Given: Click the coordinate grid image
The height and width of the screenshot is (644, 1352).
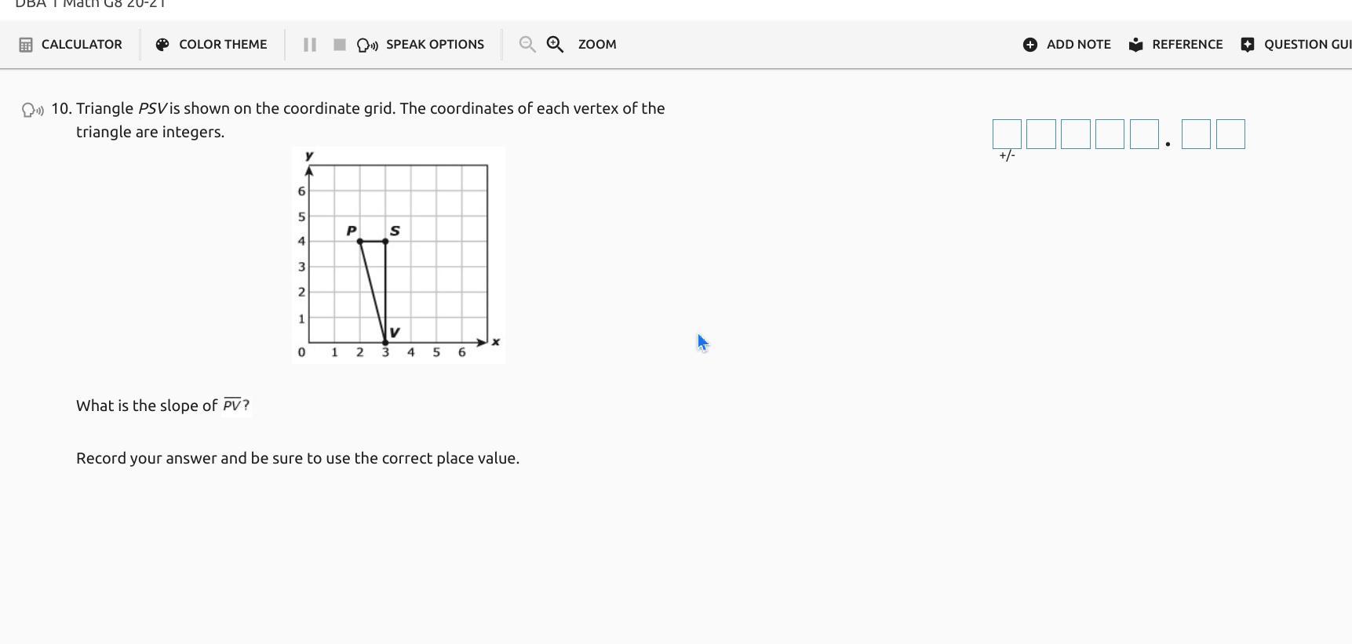Looking at the screenshot, I should 398,255.
